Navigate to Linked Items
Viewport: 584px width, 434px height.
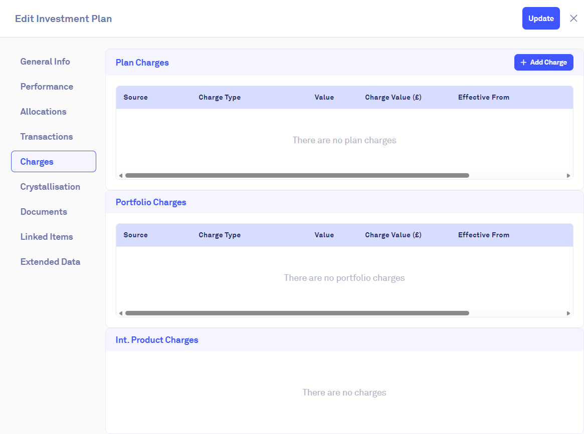pyautogui.click(x=47, y=237)
